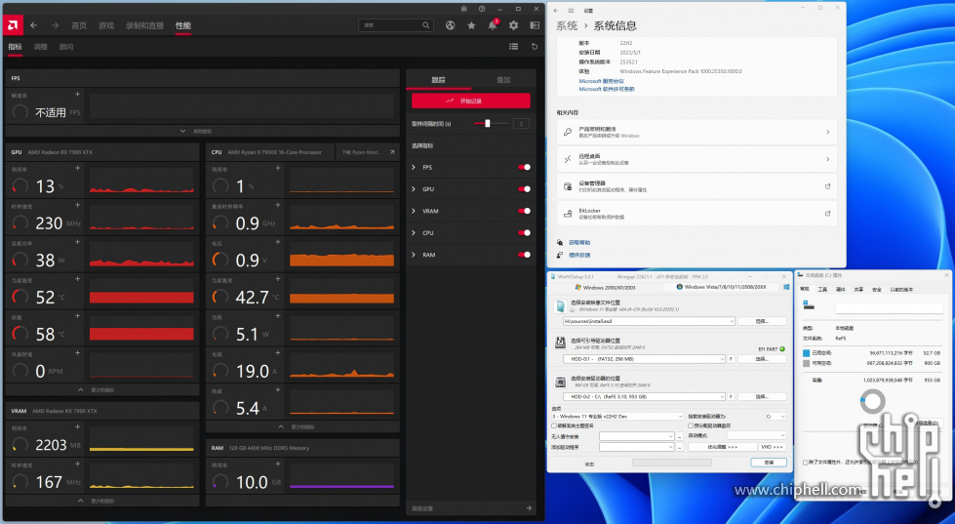Click plus icon on RAM utilization tile
Image resolution: width=955 pixels, height=524 pixels.
coord(278,464)
